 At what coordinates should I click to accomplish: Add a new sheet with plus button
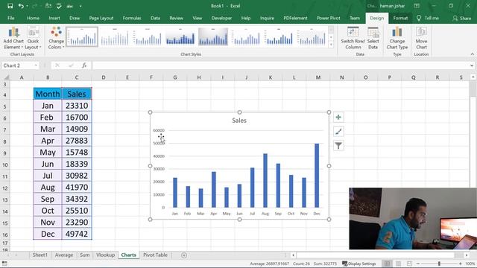pos(184,255)
